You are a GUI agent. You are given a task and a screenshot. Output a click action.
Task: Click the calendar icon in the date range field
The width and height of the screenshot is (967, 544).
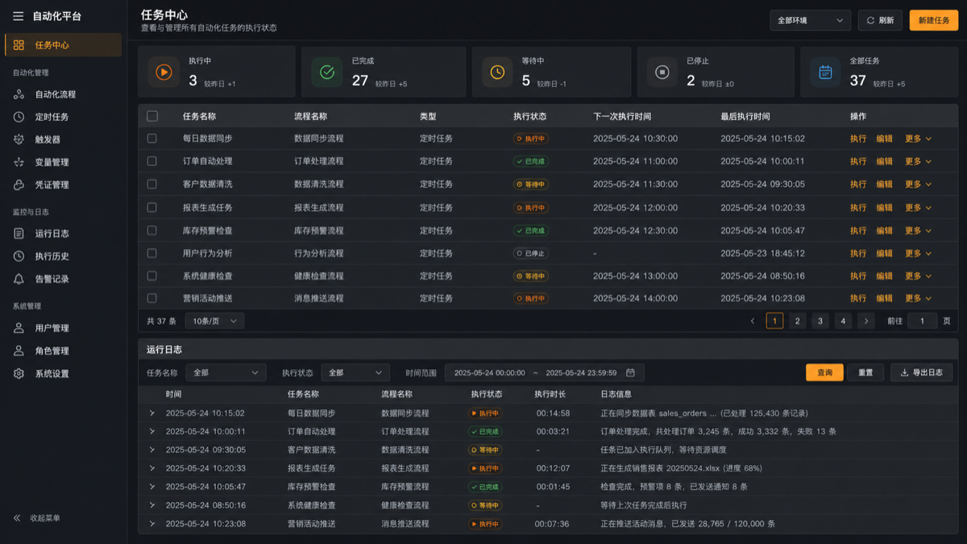click(x=630, y=372)
